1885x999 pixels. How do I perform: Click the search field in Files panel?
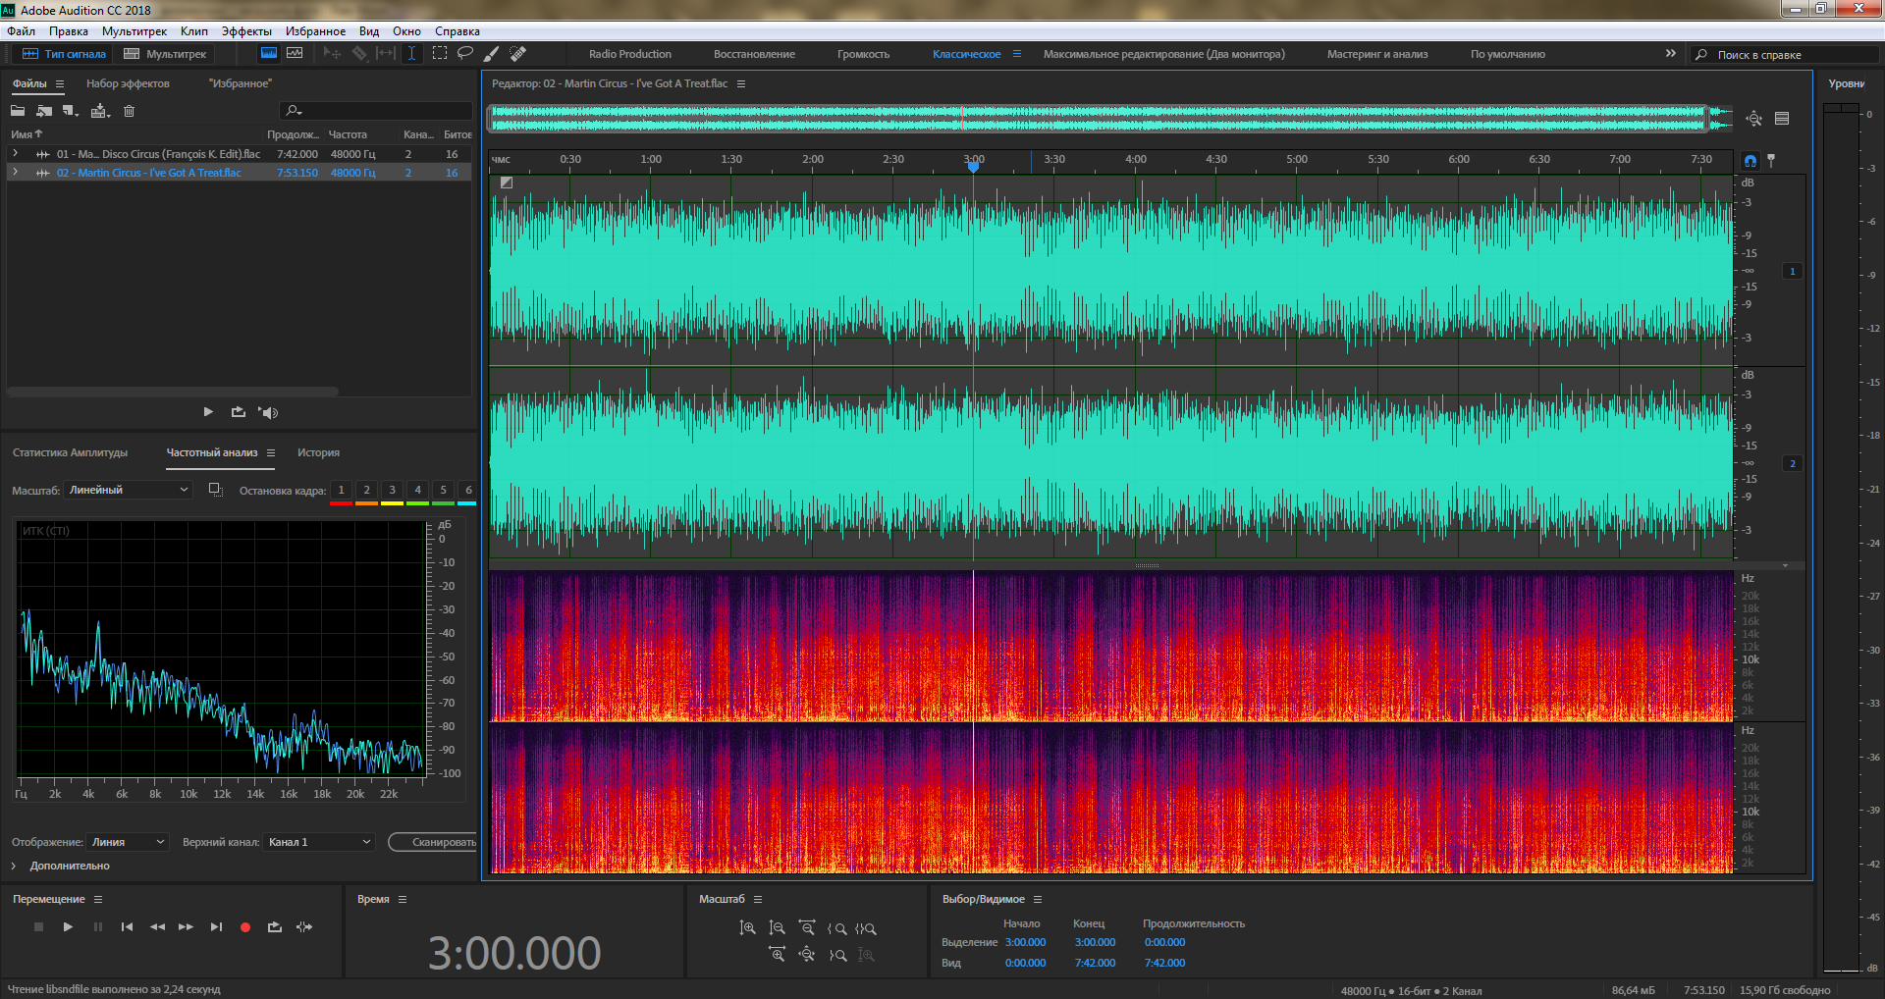[376, 111]
